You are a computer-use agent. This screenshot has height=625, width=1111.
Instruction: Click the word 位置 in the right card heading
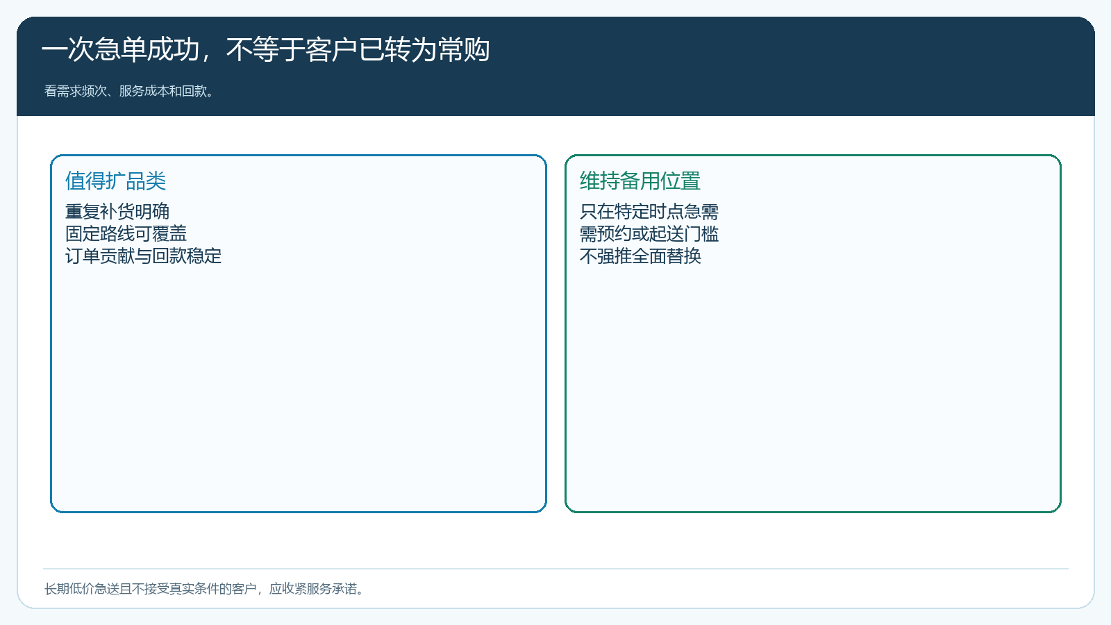pos(680,181)
